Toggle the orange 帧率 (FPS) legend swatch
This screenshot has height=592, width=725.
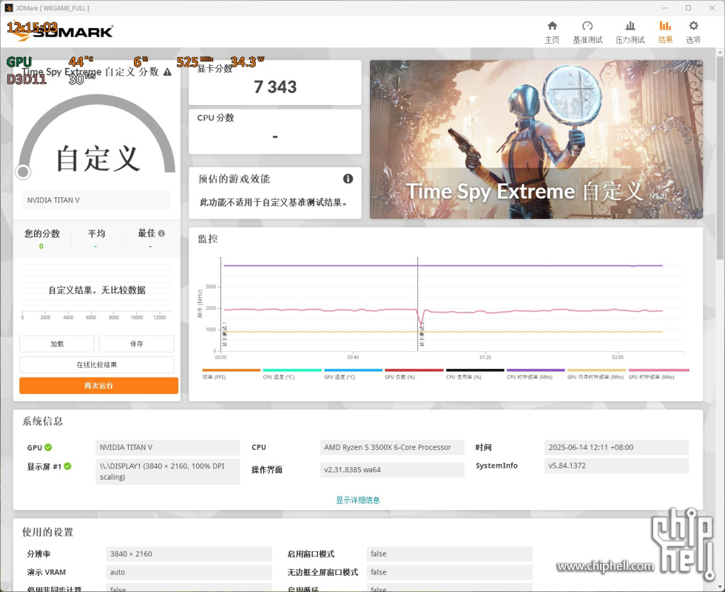click(x=231, y=370)
